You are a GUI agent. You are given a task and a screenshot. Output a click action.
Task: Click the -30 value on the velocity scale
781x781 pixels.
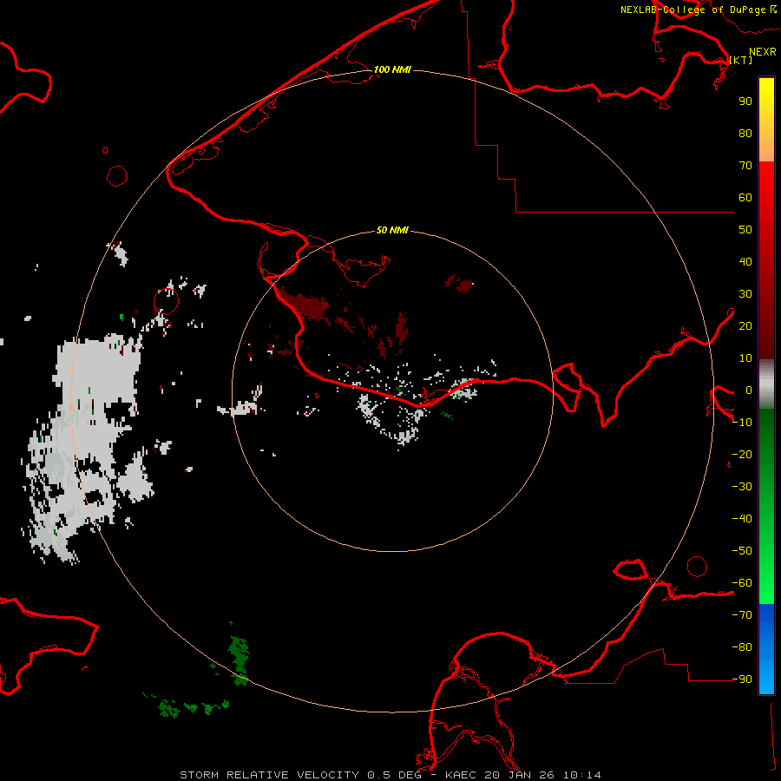click(x=742, y=487)
